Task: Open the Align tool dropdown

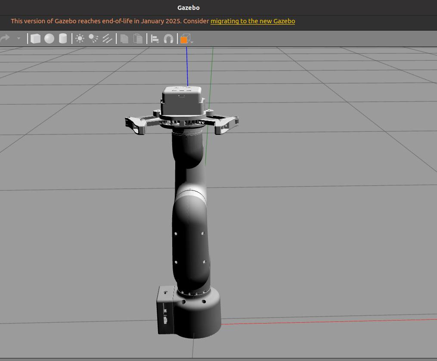Action: tap(155, 39)
